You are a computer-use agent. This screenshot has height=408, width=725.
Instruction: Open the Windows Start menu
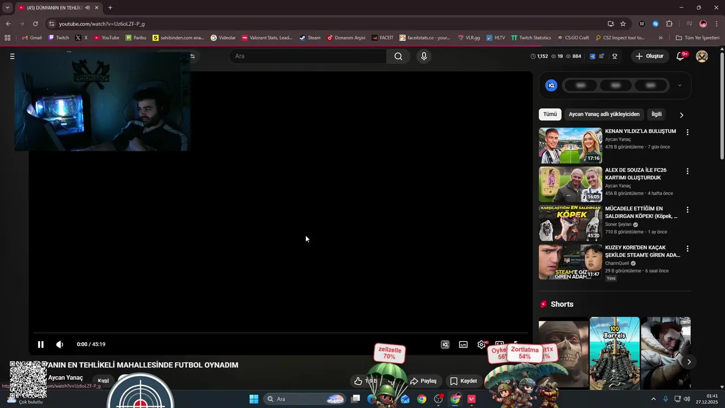pyautogui.click(x=254, y=399)
